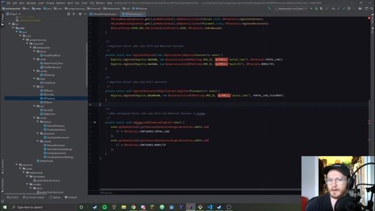375x211 pixels.
Task: Open the Navigate menu
Action: coord(31,3)
